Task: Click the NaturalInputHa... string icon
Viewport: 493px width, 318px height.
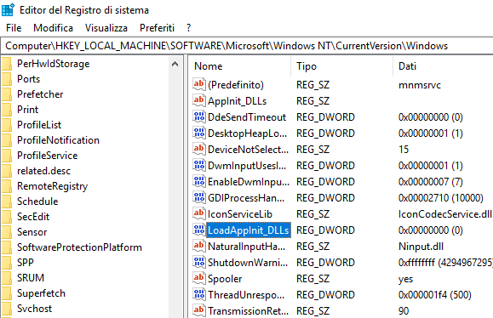Action: [x=199, y=246]
